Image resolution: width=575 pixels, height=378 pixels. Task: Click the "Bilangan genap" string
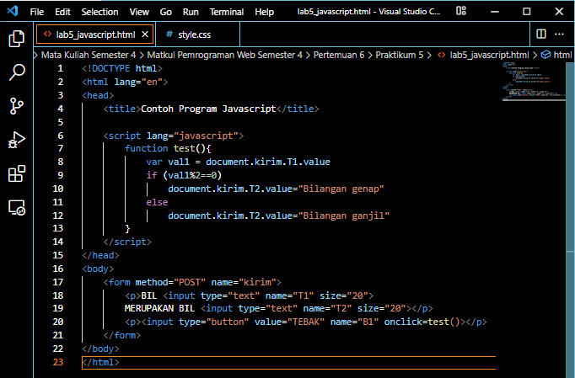341,189
